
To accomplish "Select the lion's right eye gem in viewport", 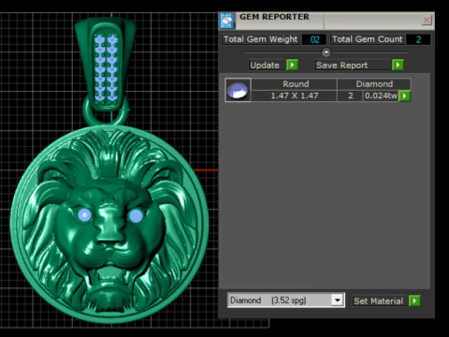I will click(x=136, y=215).
